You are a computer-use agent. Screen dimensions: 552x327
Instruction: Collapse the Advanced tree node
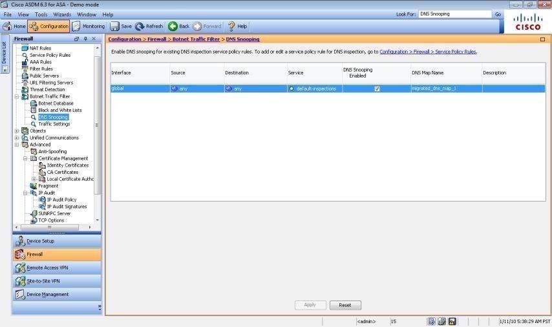click(17, 145)
